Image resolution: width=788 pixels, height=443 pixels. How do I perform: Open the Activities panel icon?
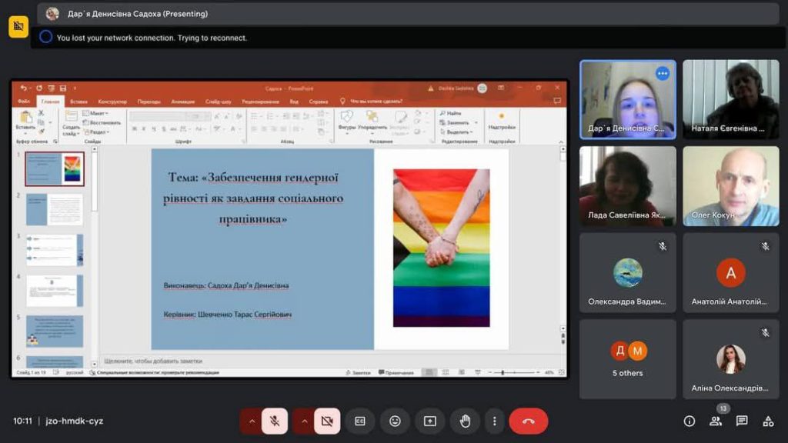[768, 421]
